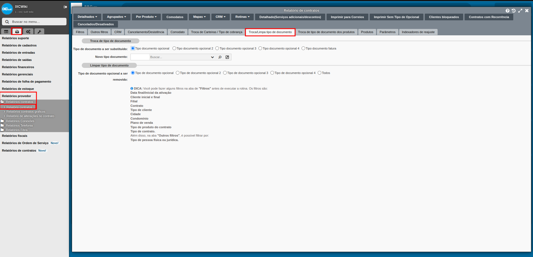
Task: Click the Novo tipo documento code box
Action: (x=140, y=57)
